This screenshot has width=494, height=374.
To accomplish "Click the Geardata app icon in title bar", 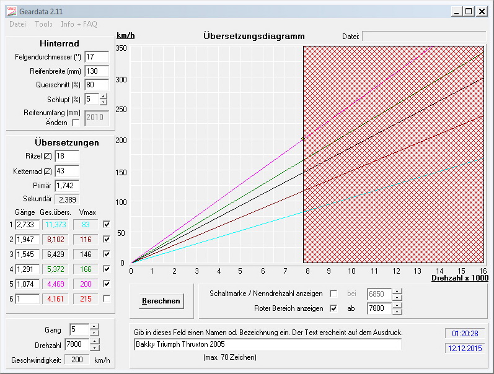I will (11, 11).
